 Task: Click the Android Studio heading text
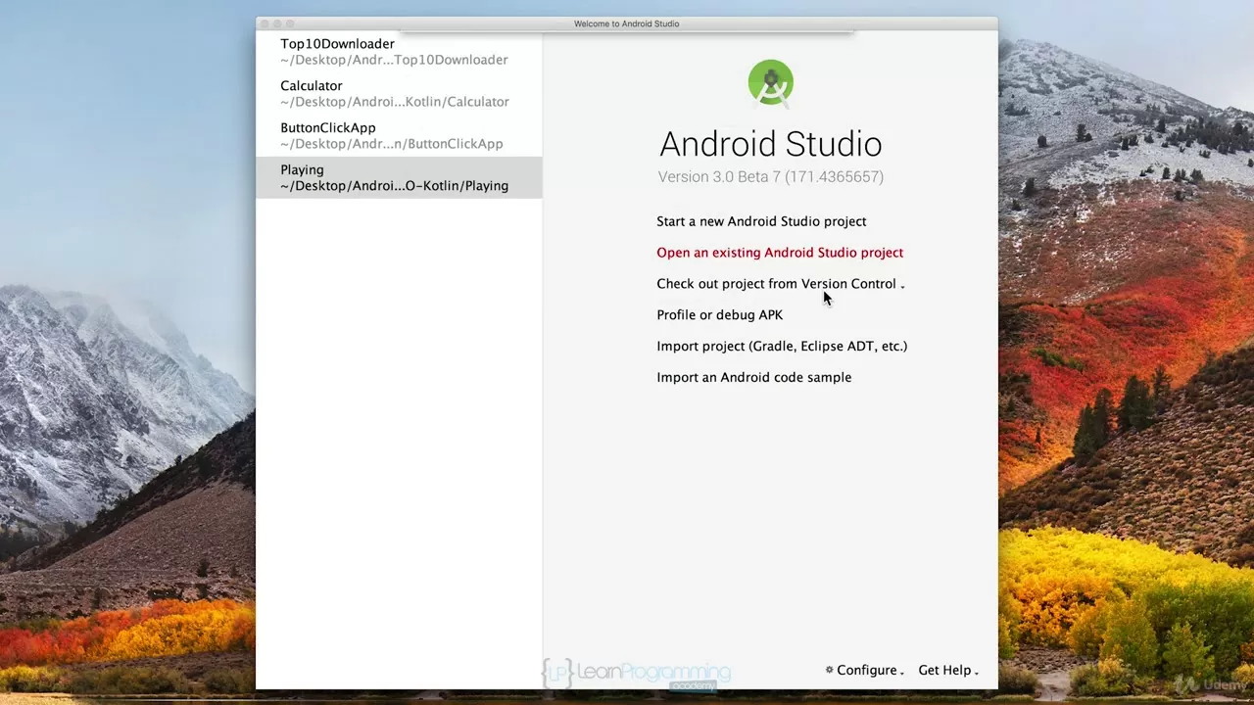point(771,144)
